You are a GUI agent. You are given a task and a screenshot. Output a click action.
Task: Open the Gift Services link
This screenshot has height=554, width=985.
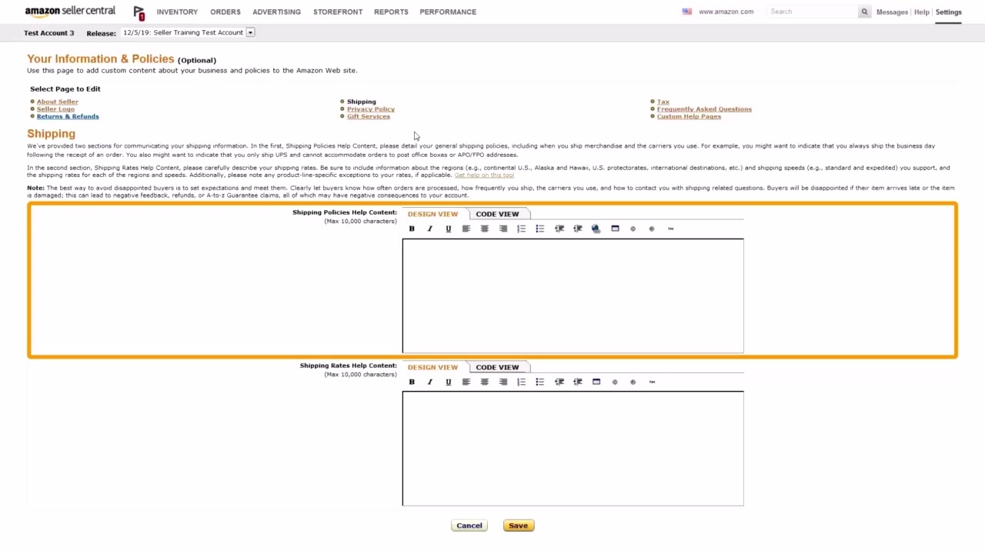tap(369, 116)
